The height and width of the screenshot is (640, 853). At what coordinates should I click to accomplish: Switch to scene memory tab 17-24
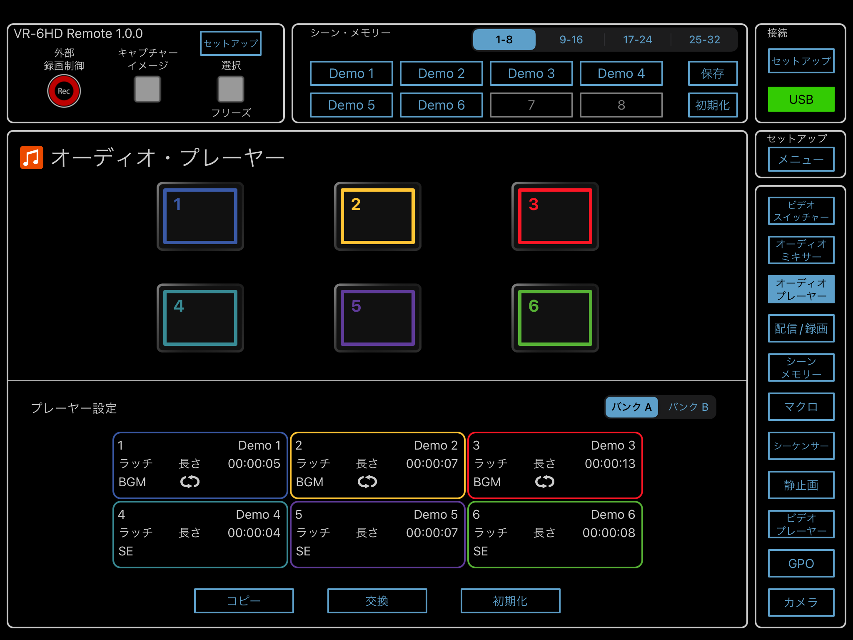point(638,40)
